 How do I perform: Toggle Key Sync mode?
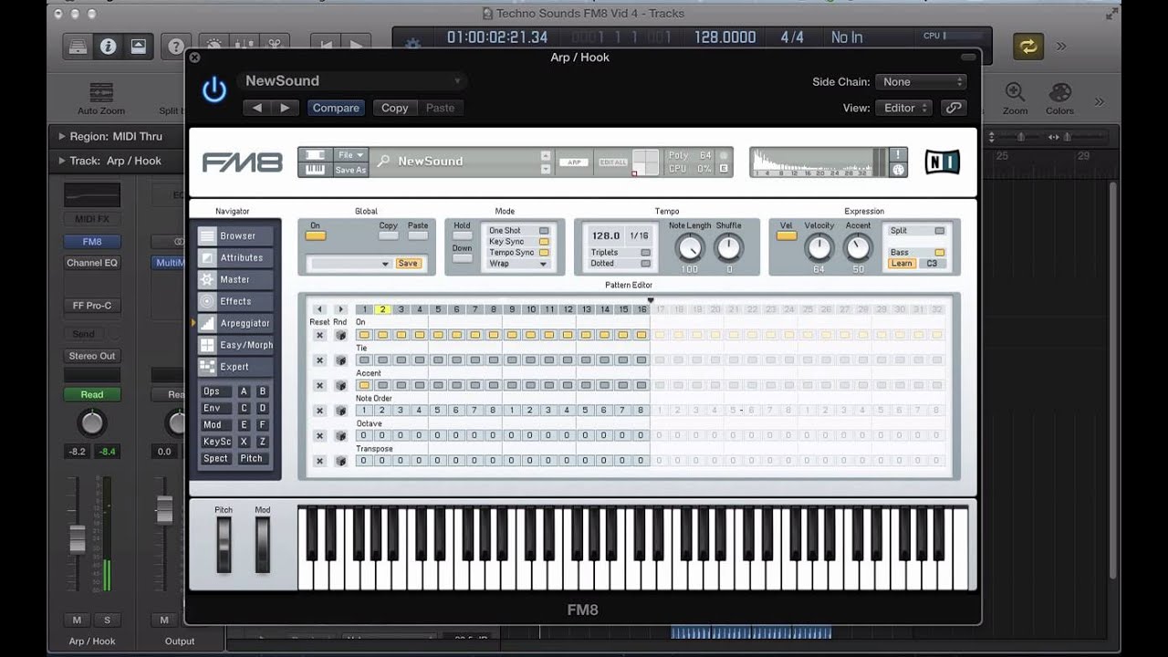(x=544, y=242)
